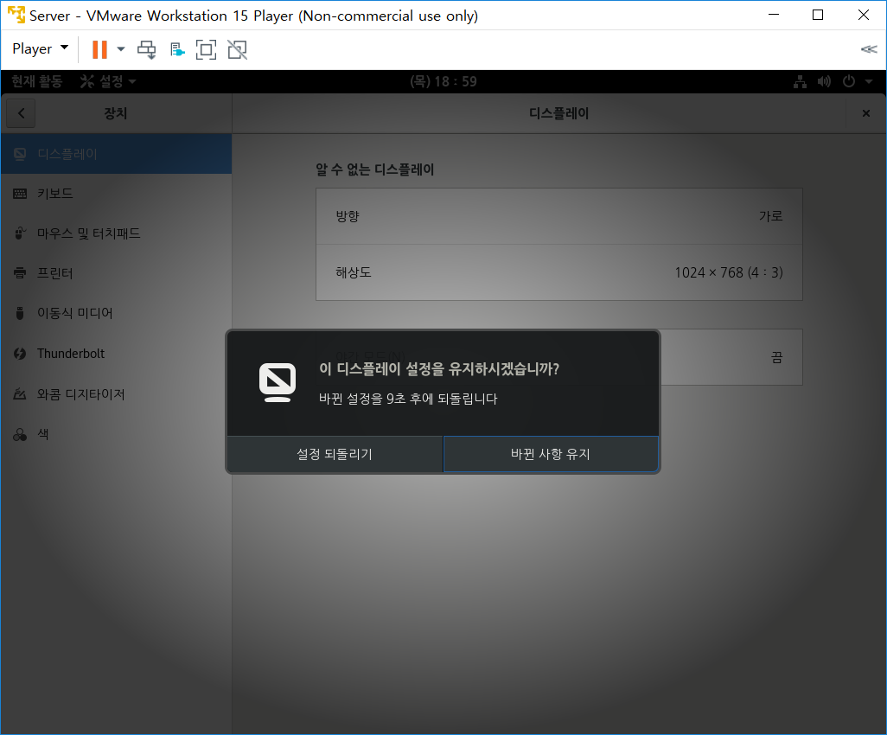Click the Thunderbolt lightning icon
This screenshot has width=887, height=735.
pyautogui.click(x=20, y=354)
